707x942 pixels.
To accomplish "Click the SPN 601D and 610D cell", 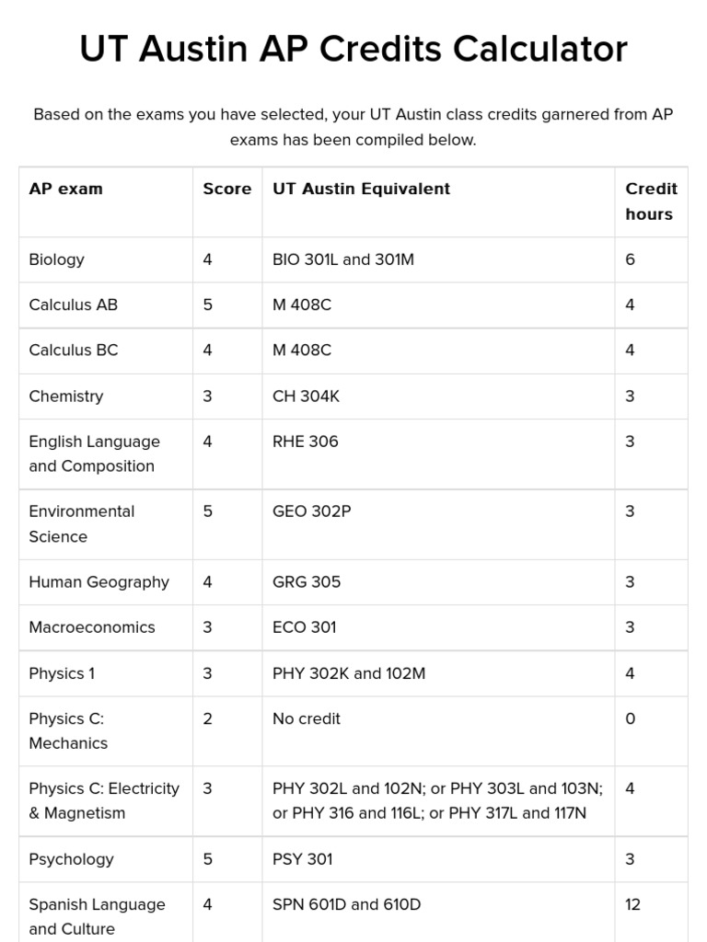I will click(346, 904).
